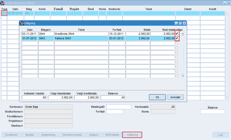Click the Modkontonavn field

[48, 112]
